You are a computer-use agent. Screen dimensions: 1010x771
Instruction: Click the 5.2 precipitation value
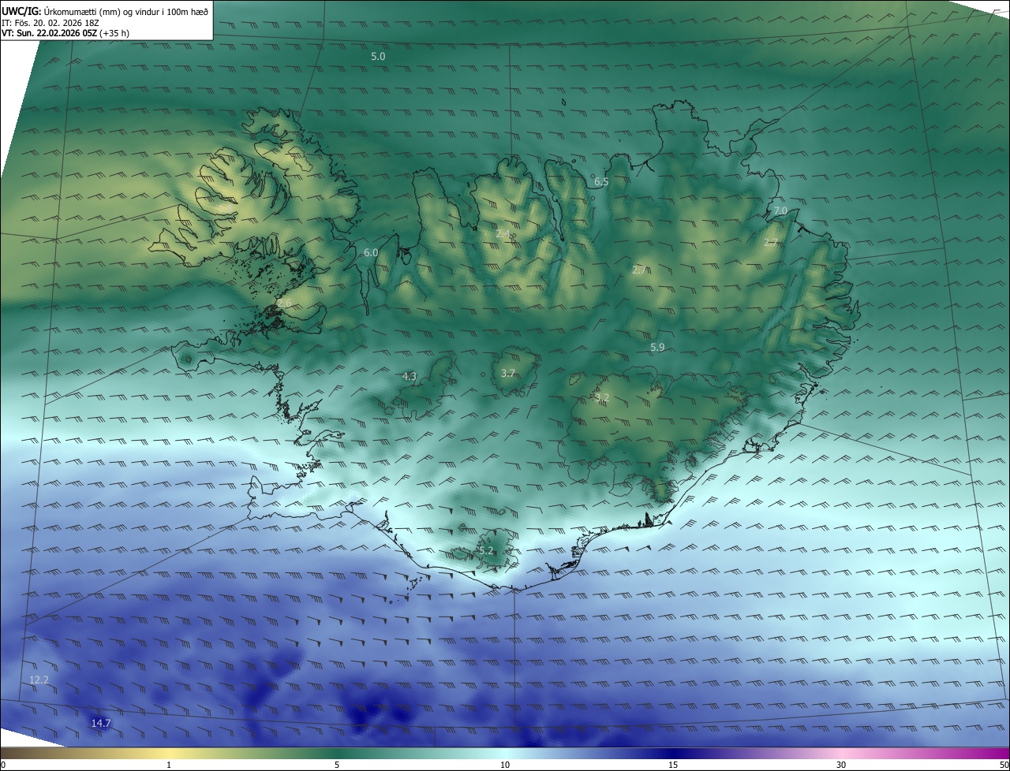[x=486, y=551]
